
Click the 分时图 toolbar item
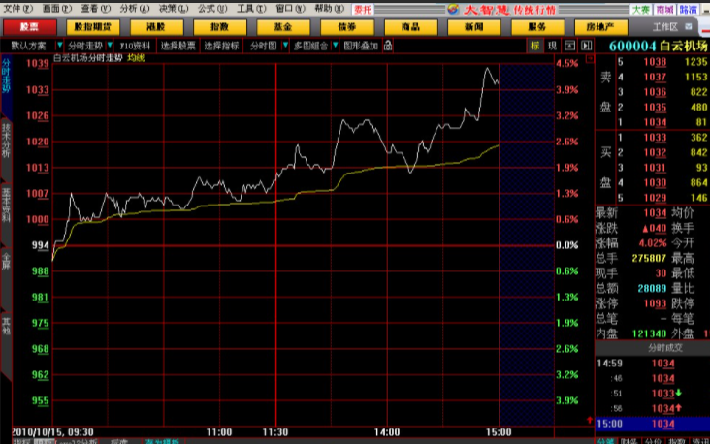263,46
